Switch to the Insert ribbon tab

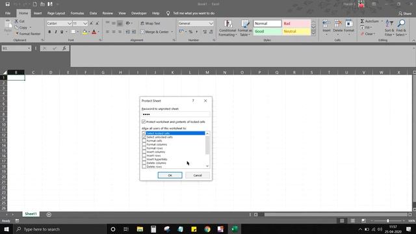[x=38, y=13]
